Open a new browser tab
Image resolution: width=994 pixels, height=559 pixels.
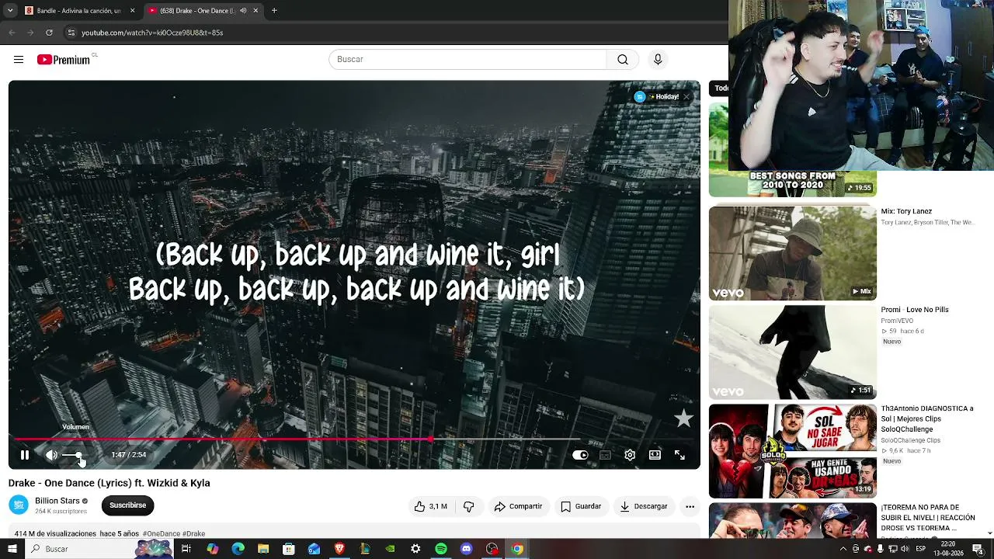tap(274, 11)
